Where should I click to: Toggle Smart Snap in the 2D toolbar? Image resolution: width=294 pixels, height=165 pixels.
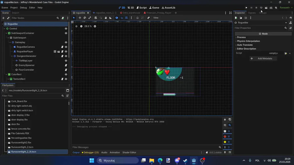click(x=122, y=18)
